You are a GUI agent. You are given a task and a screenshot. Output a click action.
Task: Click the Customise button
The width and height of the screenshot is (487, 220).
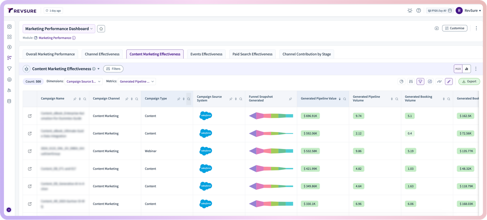tap(455, 28)
